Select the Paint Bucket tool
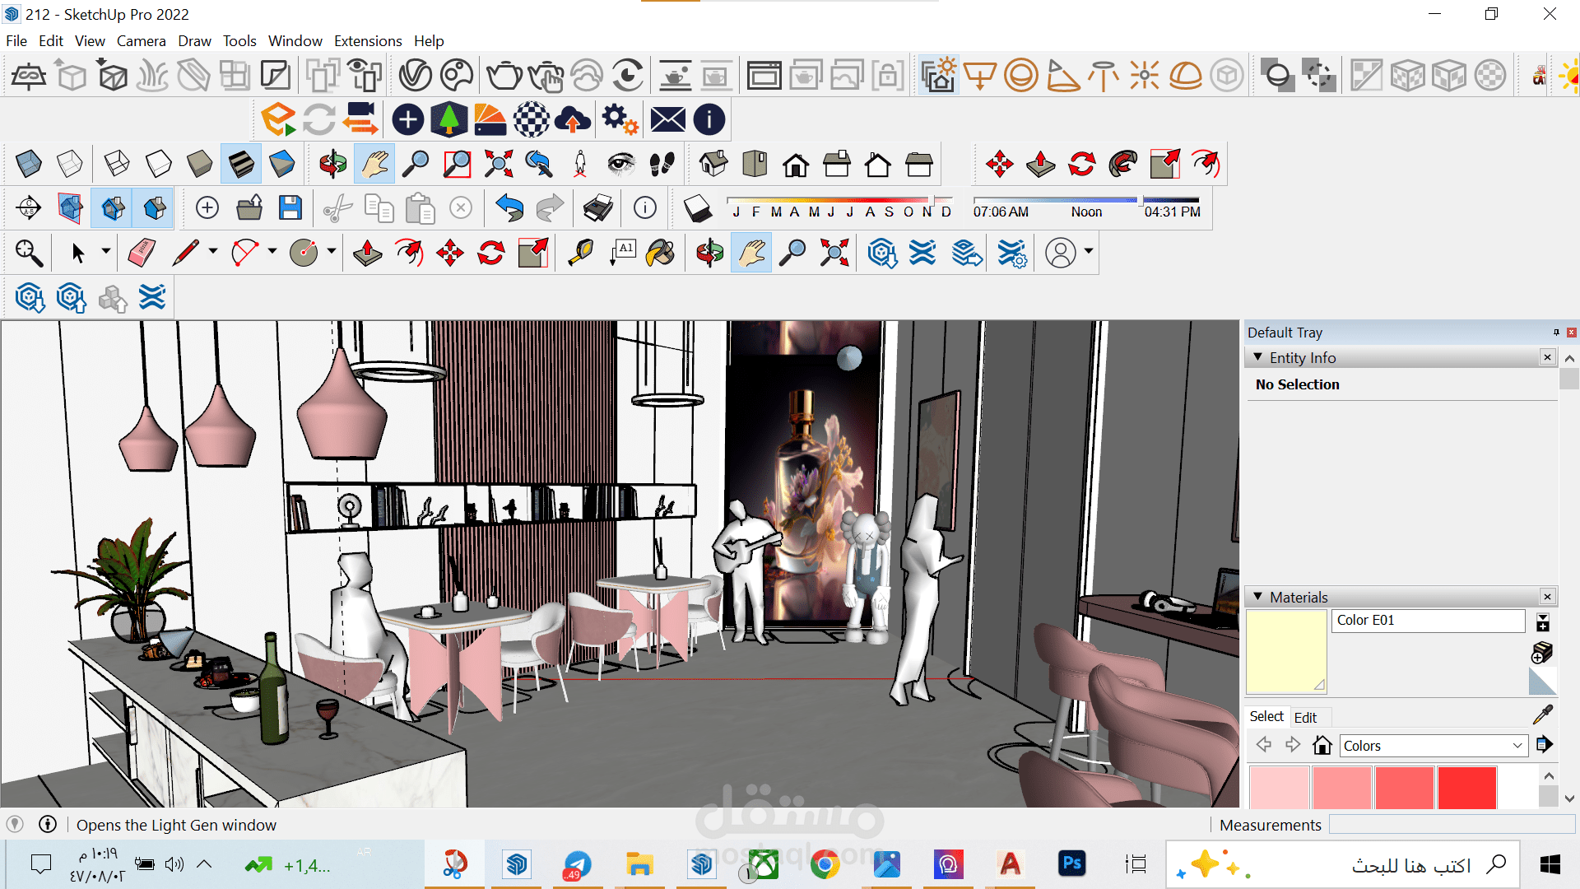 pos(660,253)
